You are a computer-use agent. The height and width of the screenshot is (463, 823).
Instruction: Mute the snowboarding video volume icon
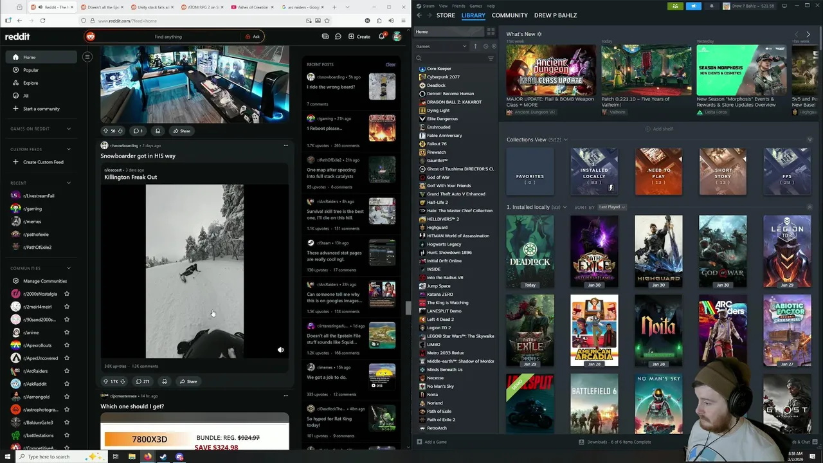point(280,350)
